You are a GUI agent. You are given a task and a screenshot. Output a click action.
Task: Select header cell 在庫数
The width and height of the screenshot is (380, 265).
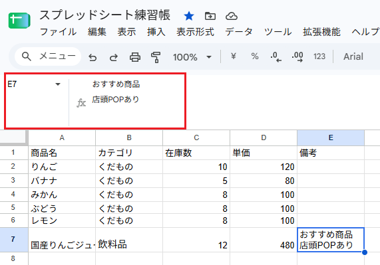tap(196, 153)
